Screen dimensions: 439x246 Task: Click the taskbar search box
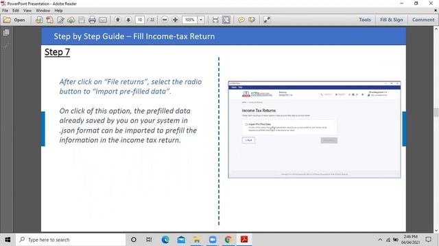coord(71,240)
